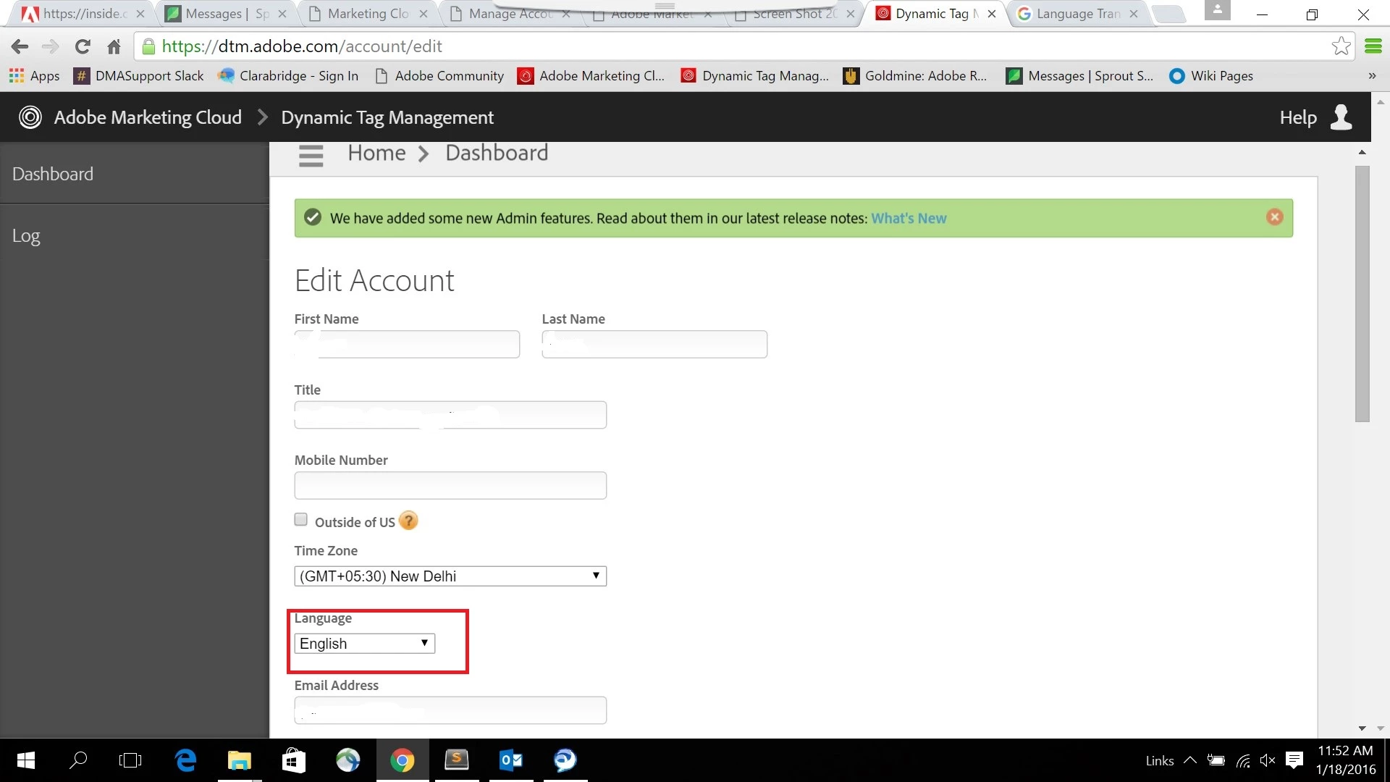Viewport: 1390px width, 782px height.
Task: Bookmark the page with the star icon
Action: coord(1341,46)
